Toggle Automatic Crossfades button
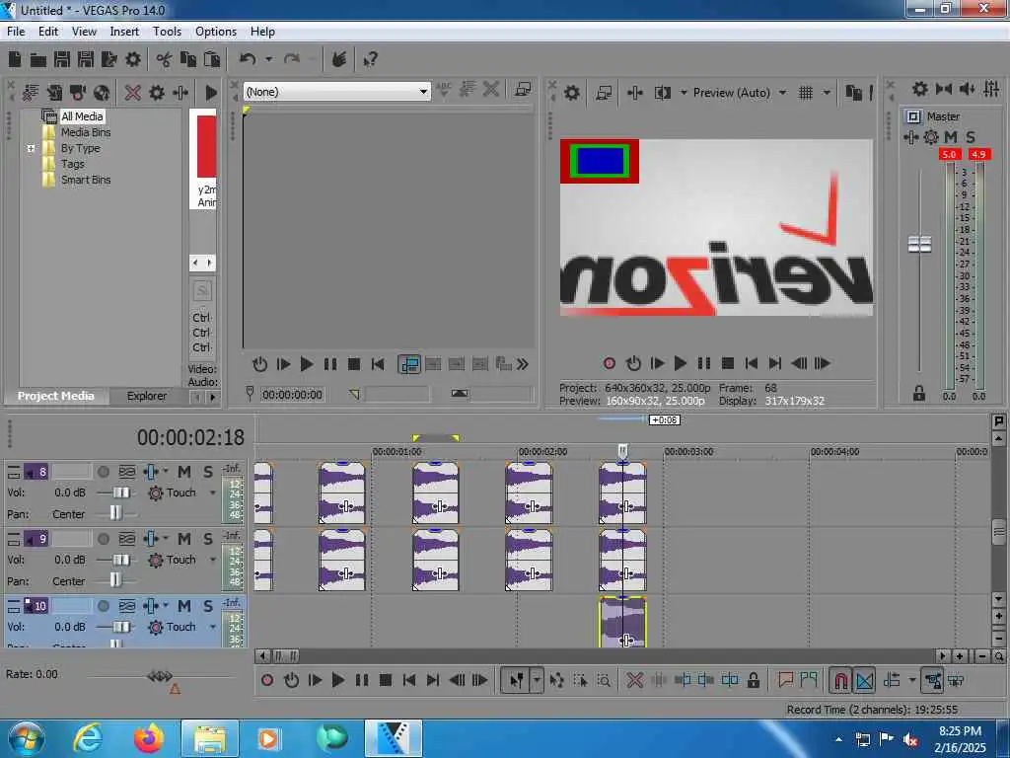Viewport: 1010px width, 758px height. point(864,680)
